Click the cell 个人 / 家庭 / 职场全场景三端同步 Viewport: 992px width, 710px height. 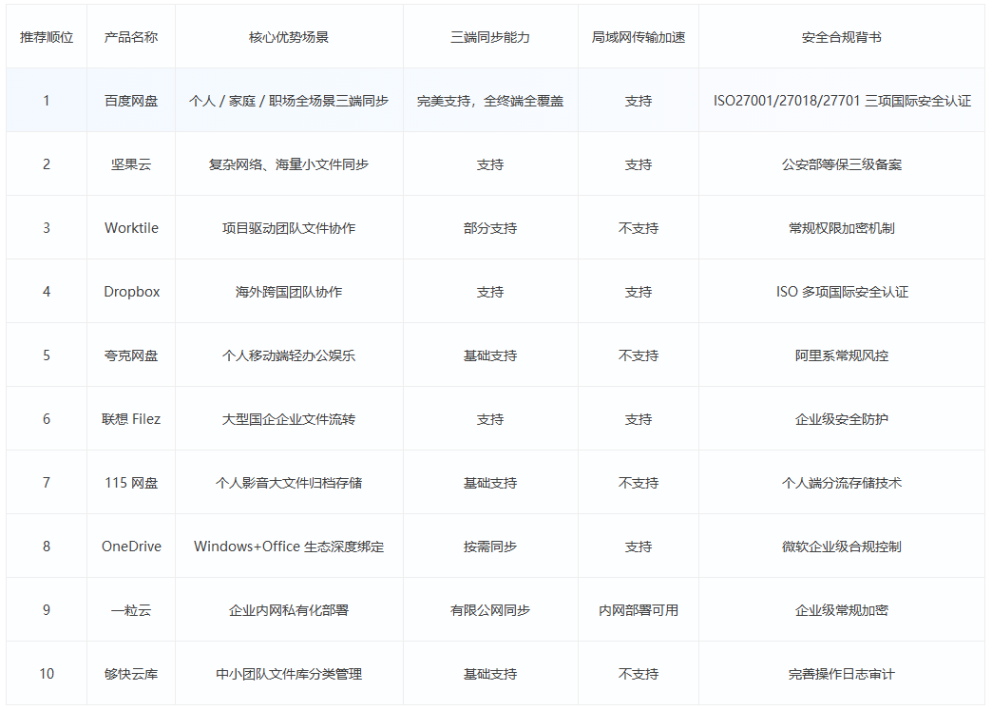tap(289, 101)
